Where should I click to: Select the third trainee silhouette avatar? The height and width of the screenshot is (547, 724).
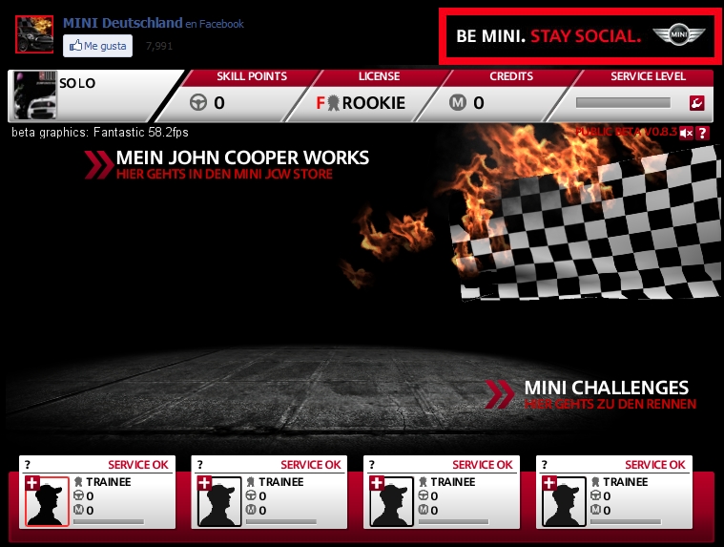click(391, 502)
